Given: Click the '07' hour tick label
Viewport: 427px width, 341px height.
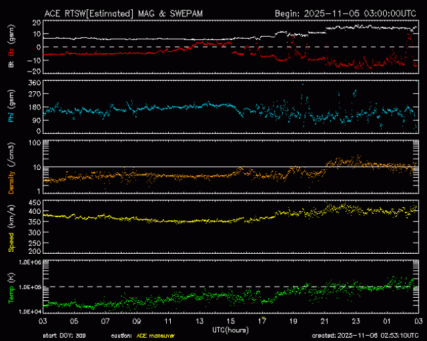Looking at the screenshot, I should coord(105,321).
